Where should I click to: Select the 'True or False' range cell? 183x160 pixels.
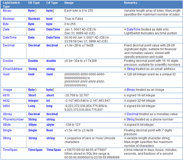[x=74, y=19]
